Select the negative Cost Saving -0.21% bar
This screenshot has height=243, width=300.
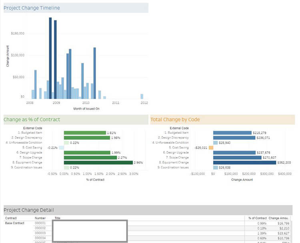click(62, 148)
